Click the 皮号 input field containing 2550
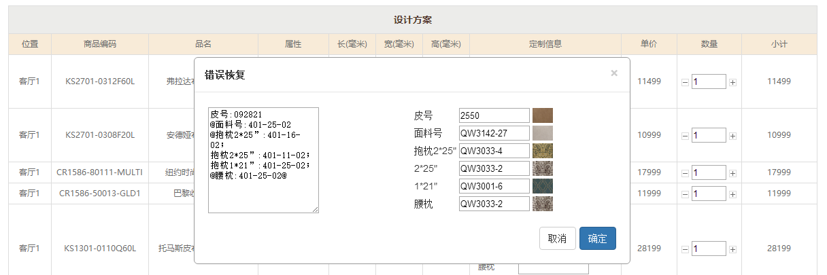 click(494, 115)
